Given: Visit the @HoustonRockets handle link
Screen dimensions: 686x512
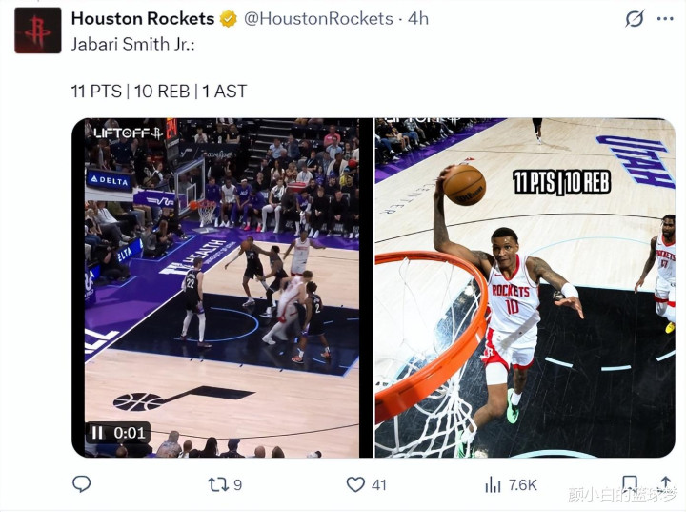Looking at the screenshot, I should click(x=318, y=19).
